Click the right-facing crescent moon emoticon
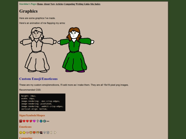 click(55, 132)
